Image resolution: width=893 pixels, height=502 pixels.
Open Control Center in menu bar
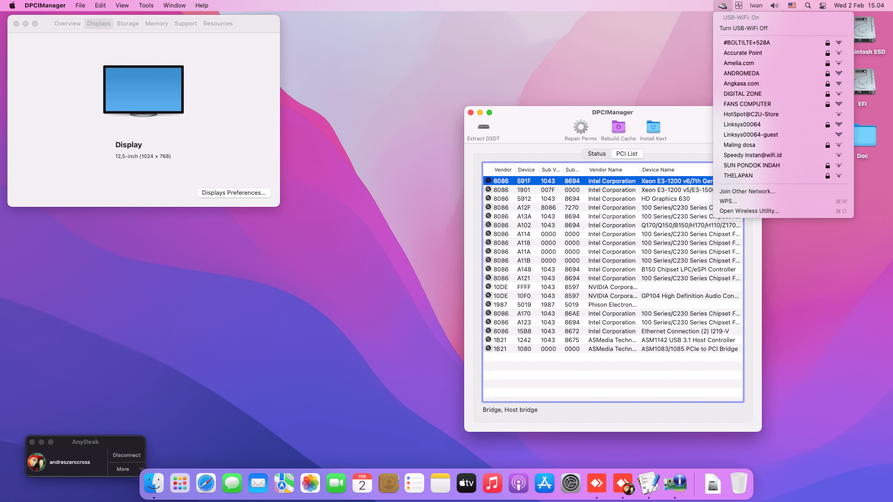823,6
